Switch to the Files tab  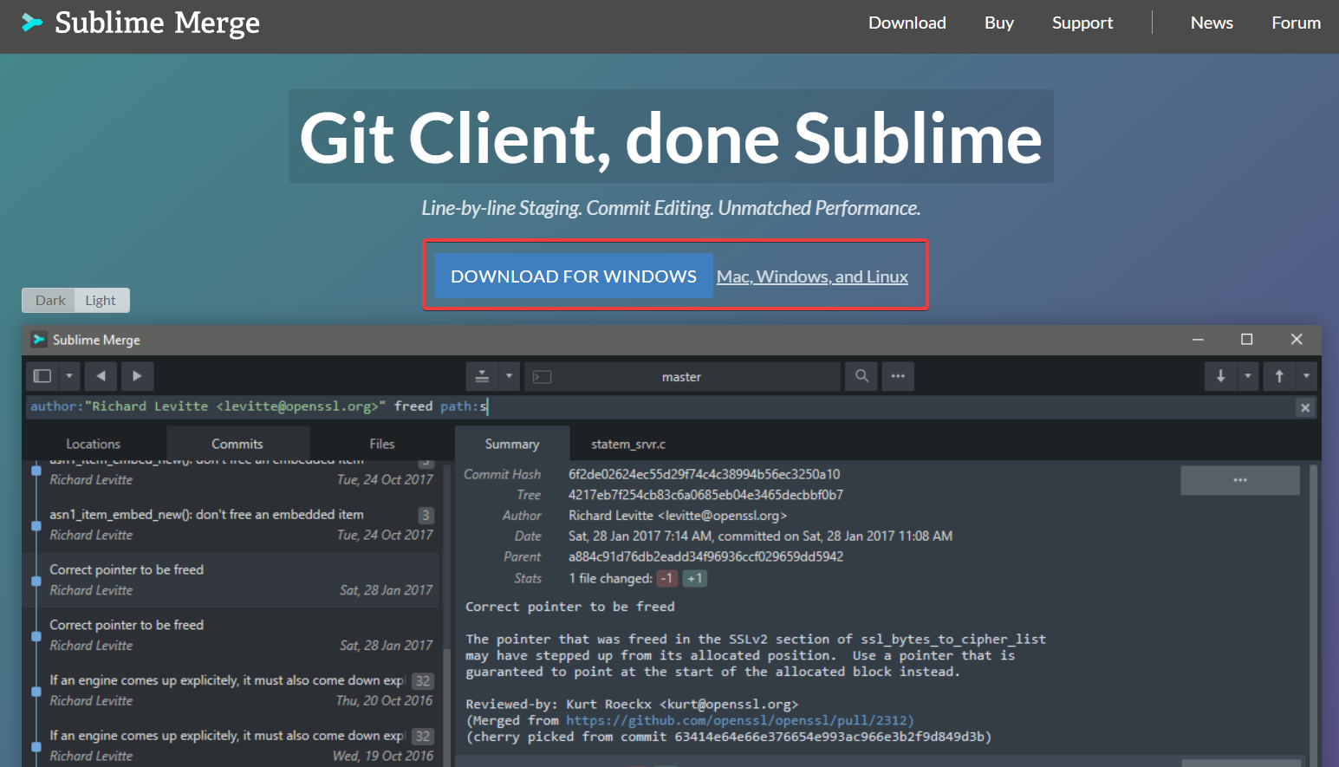coord(381,444)
